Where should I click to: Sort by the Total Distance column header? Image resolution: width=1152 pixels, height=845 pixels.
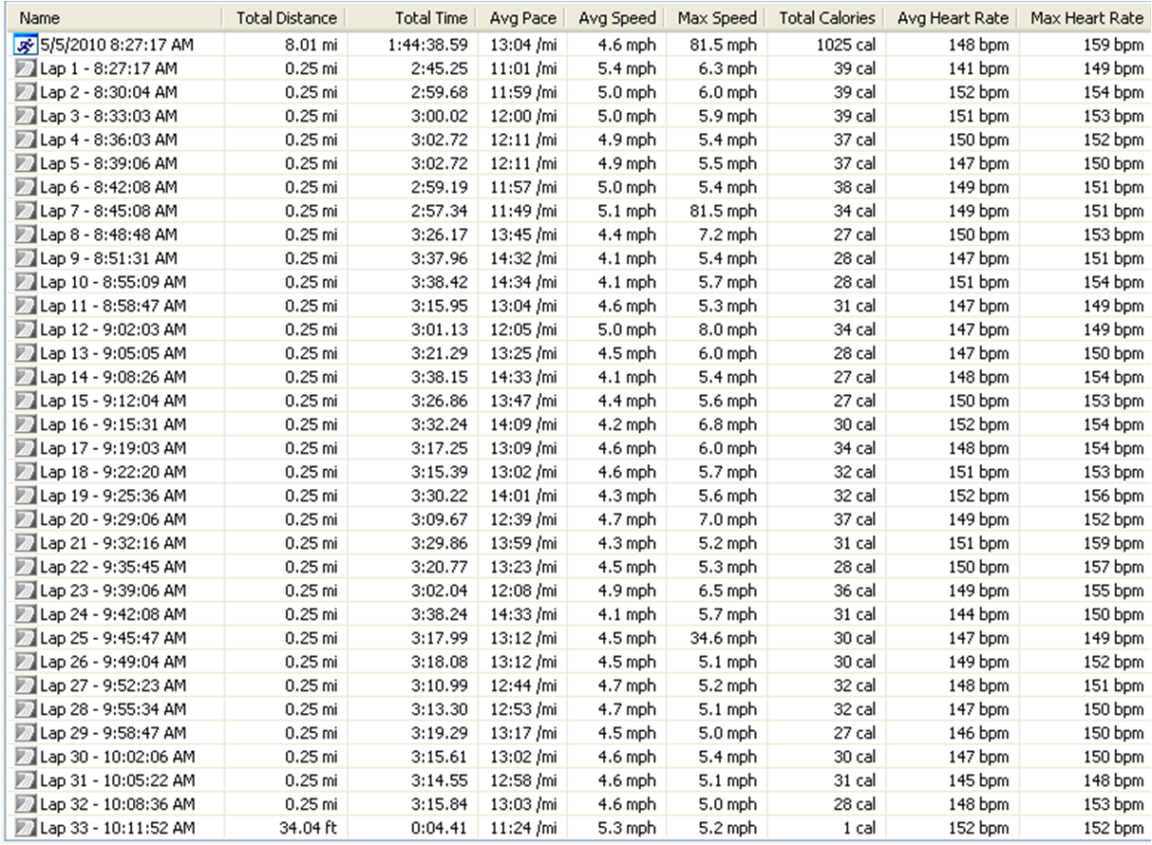tap(285, 18)
